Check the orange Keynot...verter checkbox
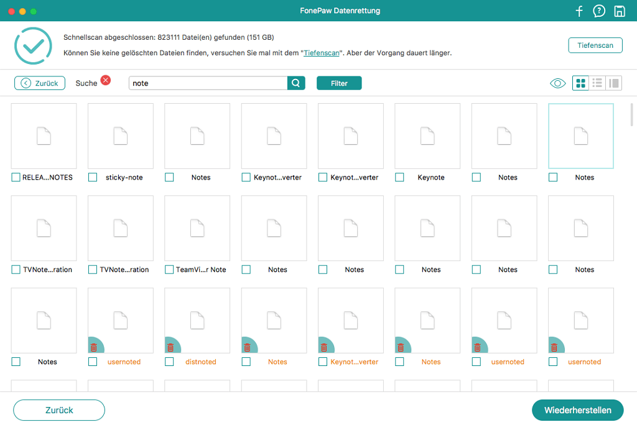 [x=323, y=362]
